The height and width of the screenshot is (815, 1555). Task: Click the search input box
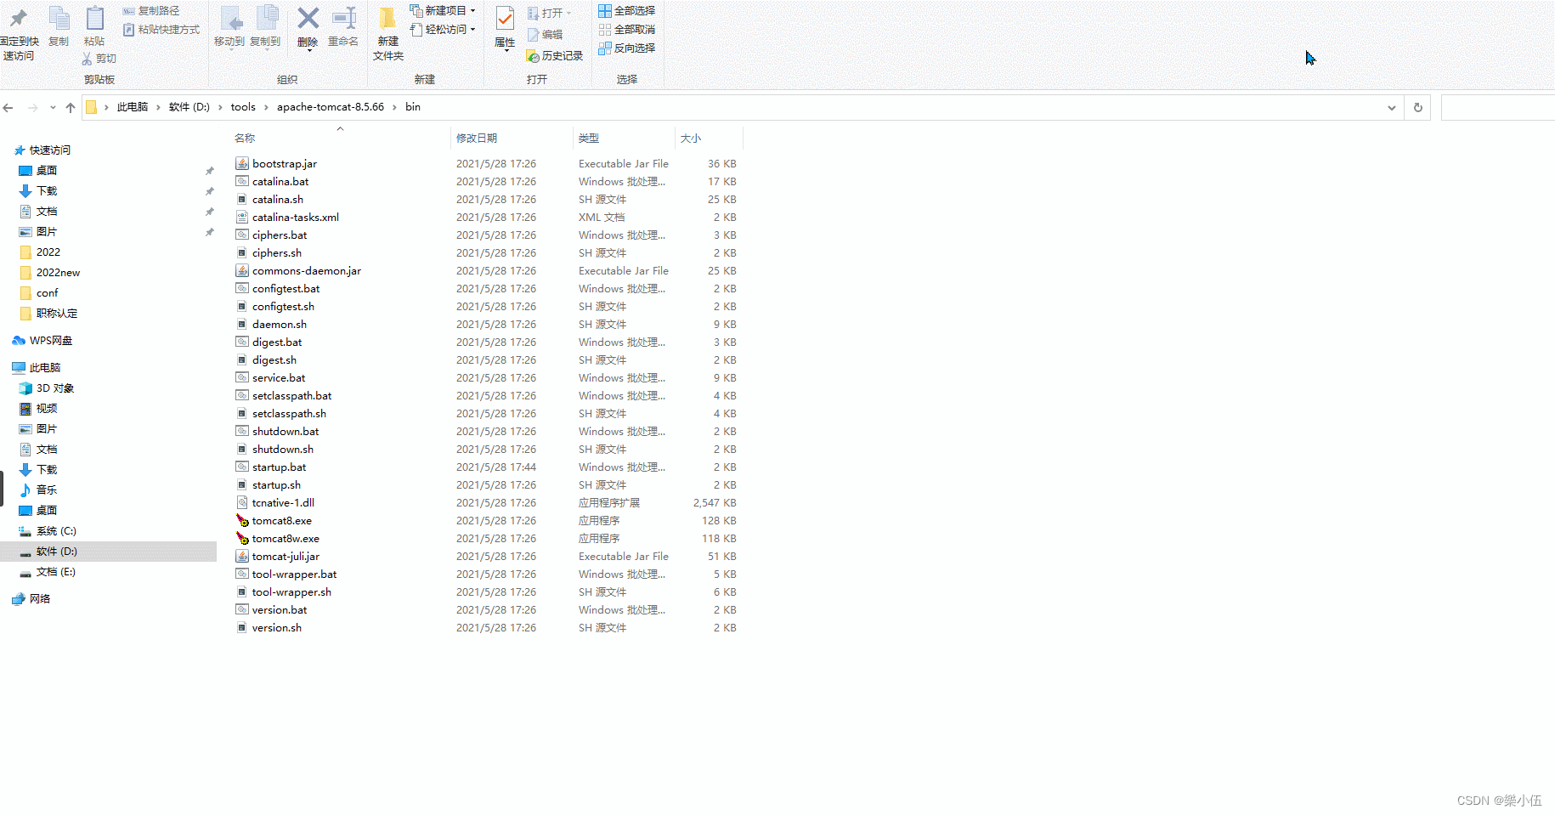tap(1498, 107)
